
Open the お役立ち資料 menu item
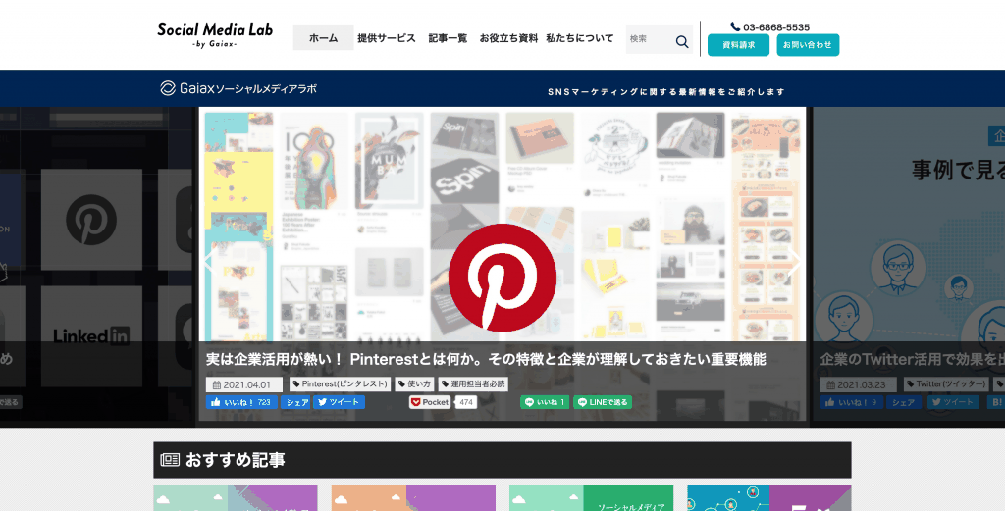point(508,38)
